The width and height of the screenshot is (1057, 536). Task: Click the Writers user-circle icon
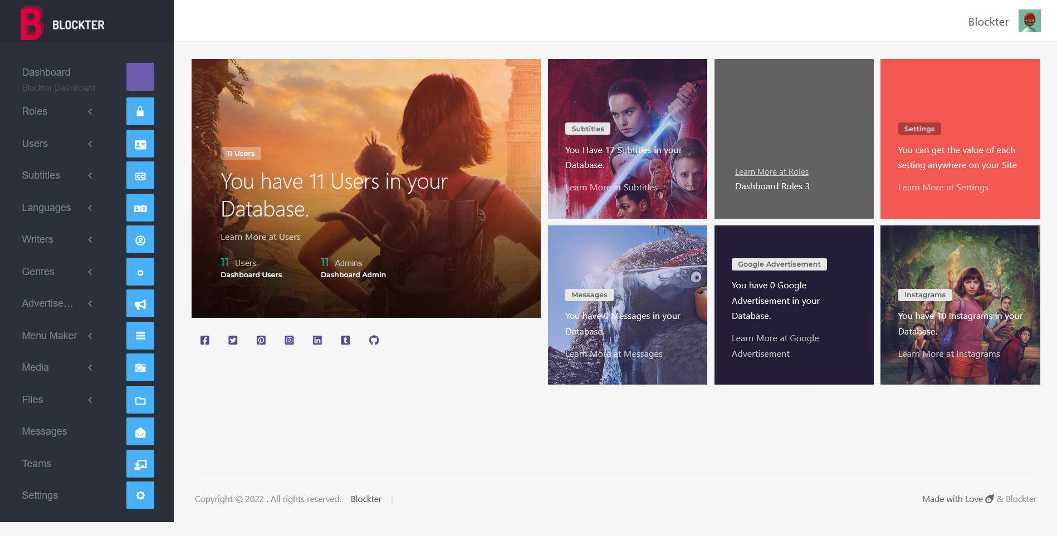(140, 239)
